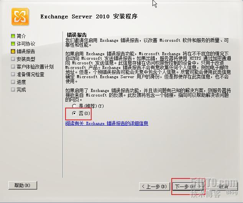Open the link 阅读有关 Exchange 错误报告的详细信息
Screen dimensions: 243x203
(107, 123)
